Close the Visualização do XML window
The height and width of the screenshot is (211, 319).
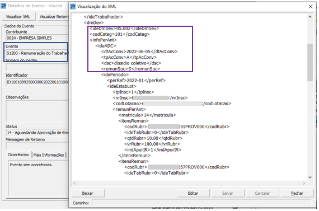pyautogui.click(x=311, y=7)
